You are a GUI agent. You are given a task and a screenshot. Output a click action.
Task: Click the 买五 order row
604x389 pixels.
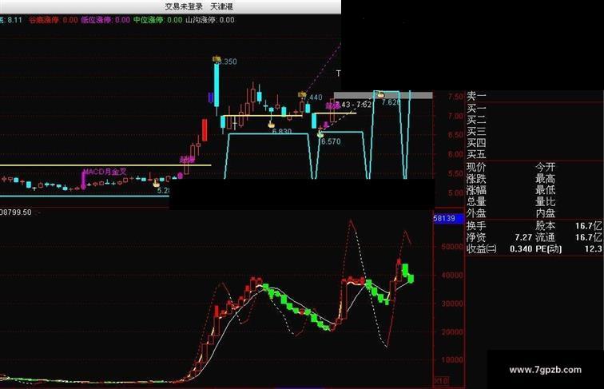click(476, 154)
